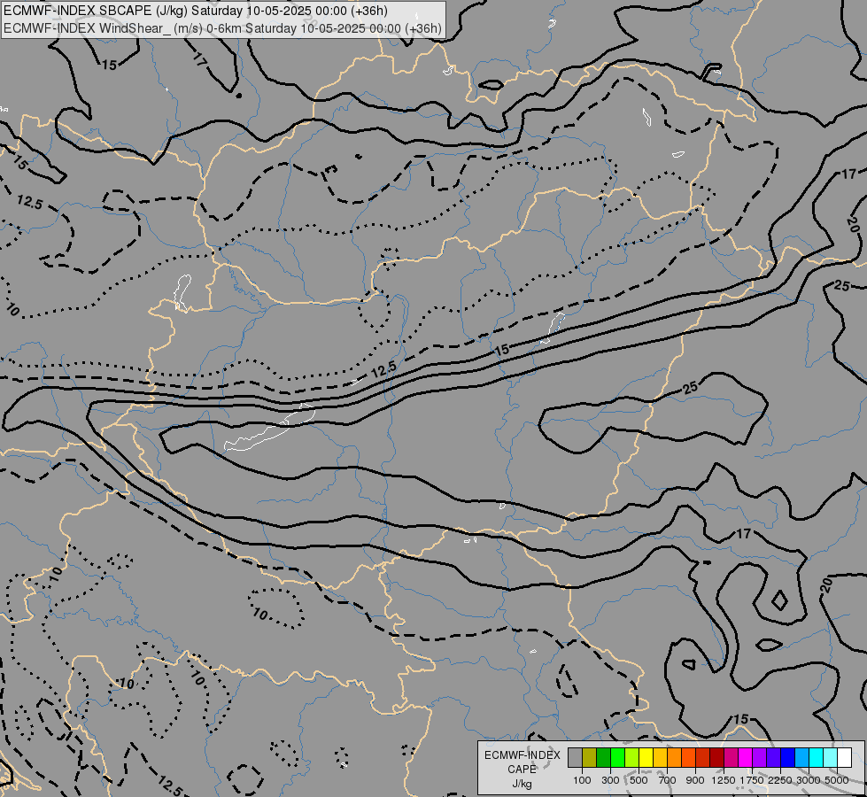Screen dimensions: 867x797
Task: Select the bright green CAPE legend swatch
Action: [x=617, y=757]
